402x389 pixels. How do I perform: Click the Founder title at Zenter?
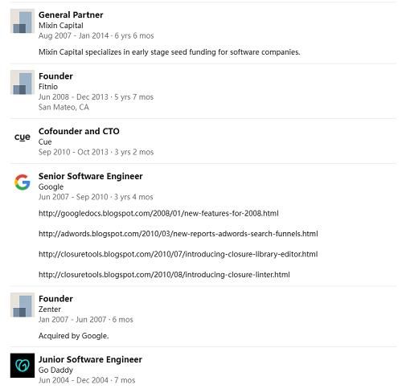coord(55,299)
